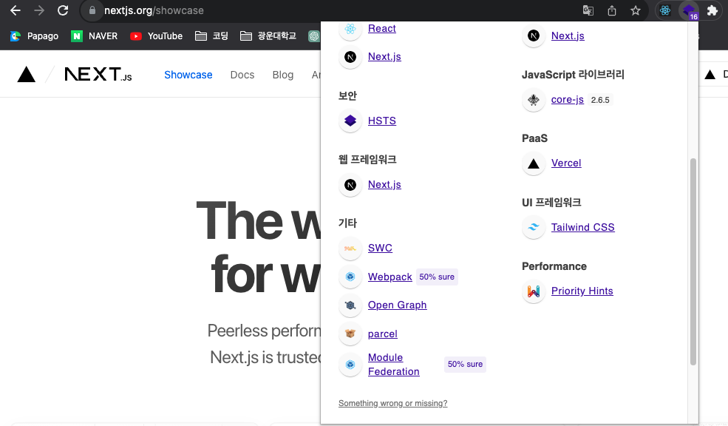Image resolution: width=728 pixels, height=426 pixels.
Task: Click the 2.6.5 version label
Action: click(x=600, y=100)
